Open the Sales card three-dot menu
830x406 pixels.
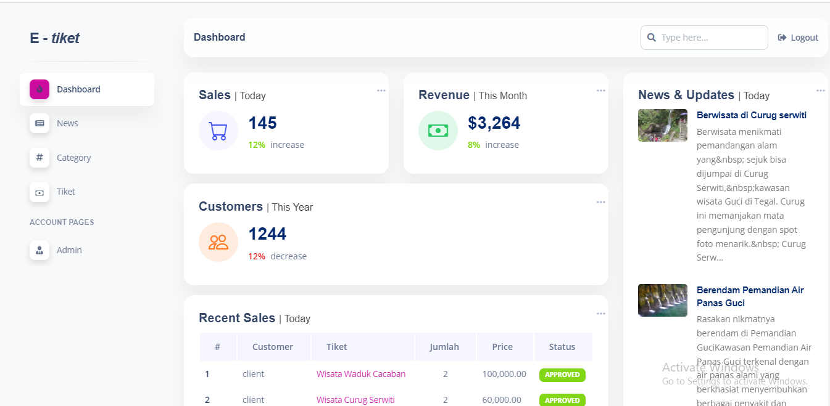click(x=381, y=91)
